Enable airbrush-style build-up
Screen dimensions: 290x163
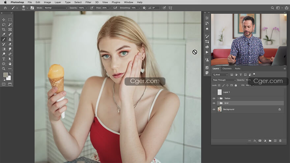tap(115, 8)
